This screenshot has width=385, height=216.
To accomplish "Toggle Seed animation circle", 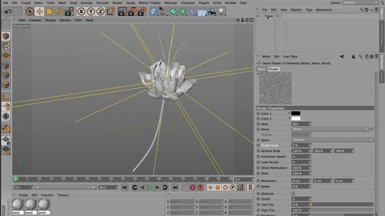I will pos(258,124).
